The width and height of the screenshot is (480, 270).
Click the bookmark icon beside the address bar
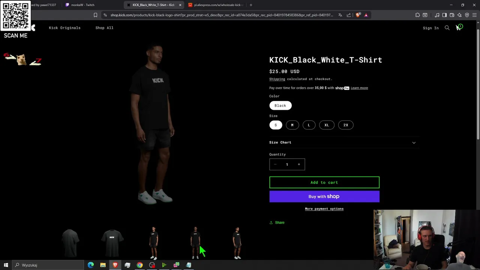point(95,15)
